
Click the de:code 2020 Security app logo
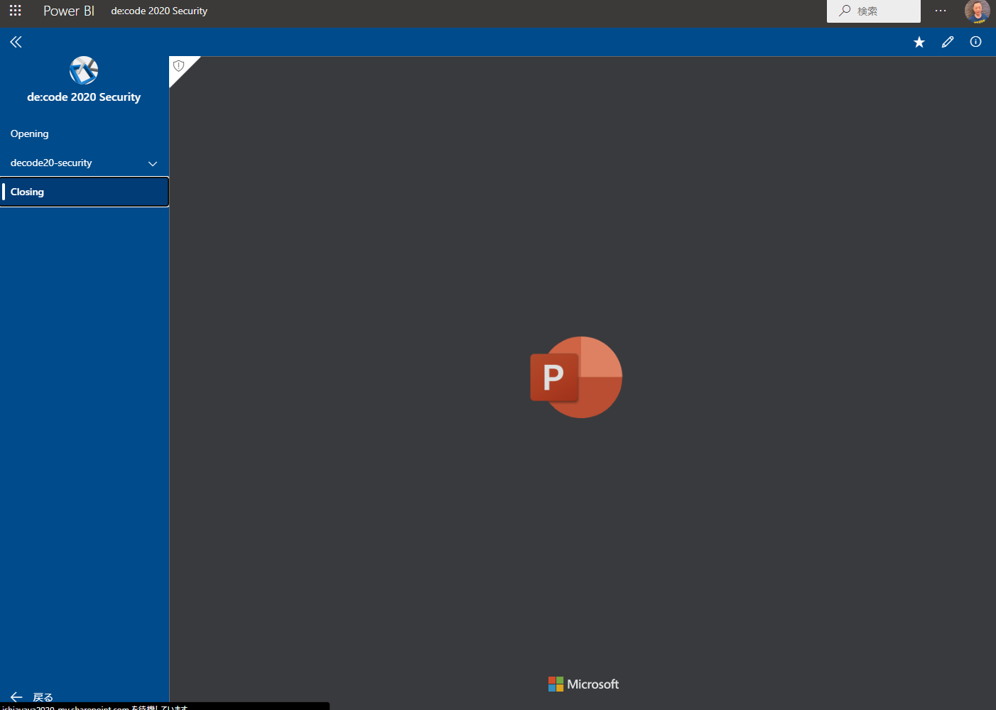(84, 70)
